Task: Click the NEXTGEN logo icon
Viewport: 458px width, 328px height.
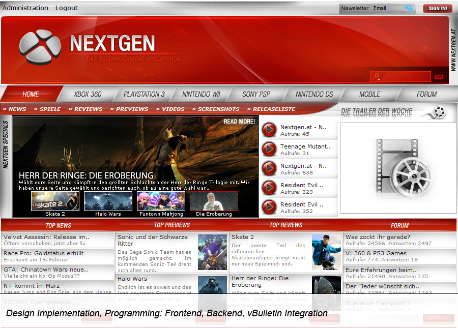Action: 40,47
